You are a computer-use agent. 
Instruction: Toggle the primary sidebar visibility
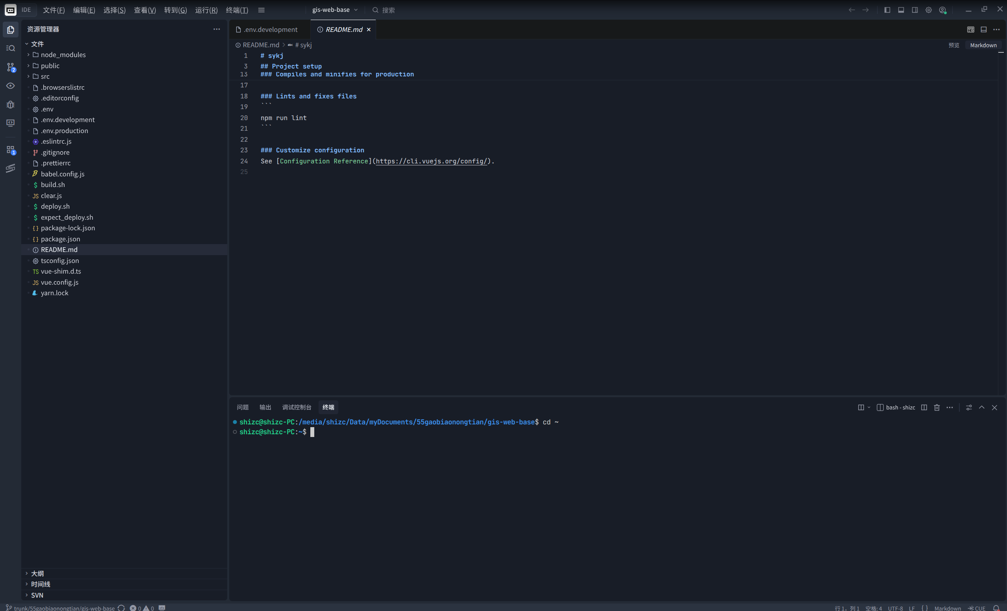pos(887,10)
